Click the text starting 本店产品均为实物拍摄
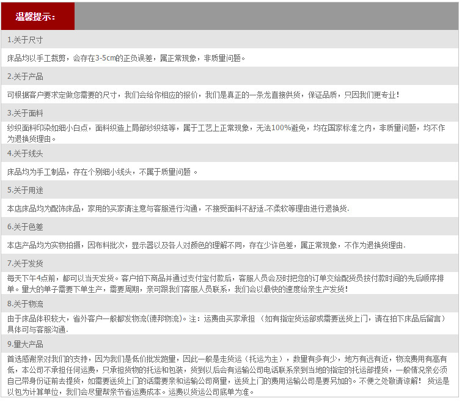 [x=207, y=245]
